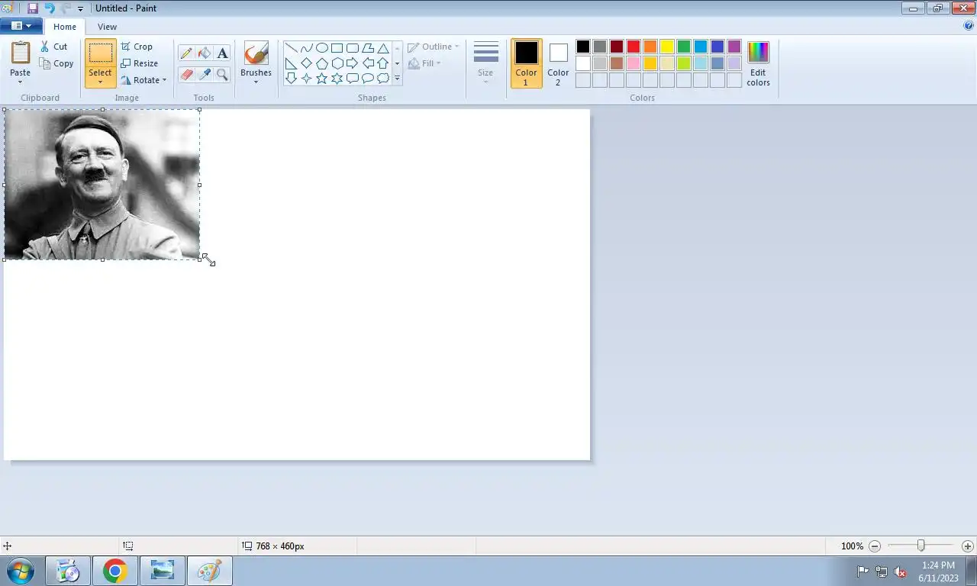
Task: Select the Magnifier tool
Action: pos(222,74)
